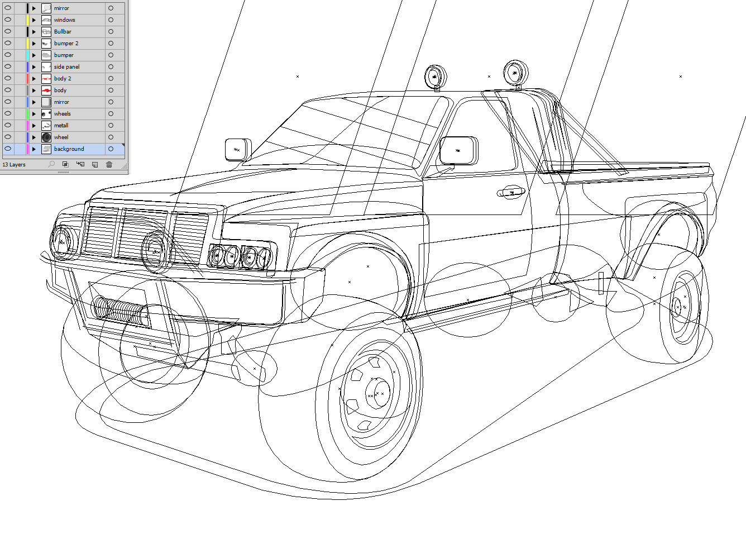Click the Make/Release Clipping Mask icon
Screen dimensions: 746x534
pos(65,164)
